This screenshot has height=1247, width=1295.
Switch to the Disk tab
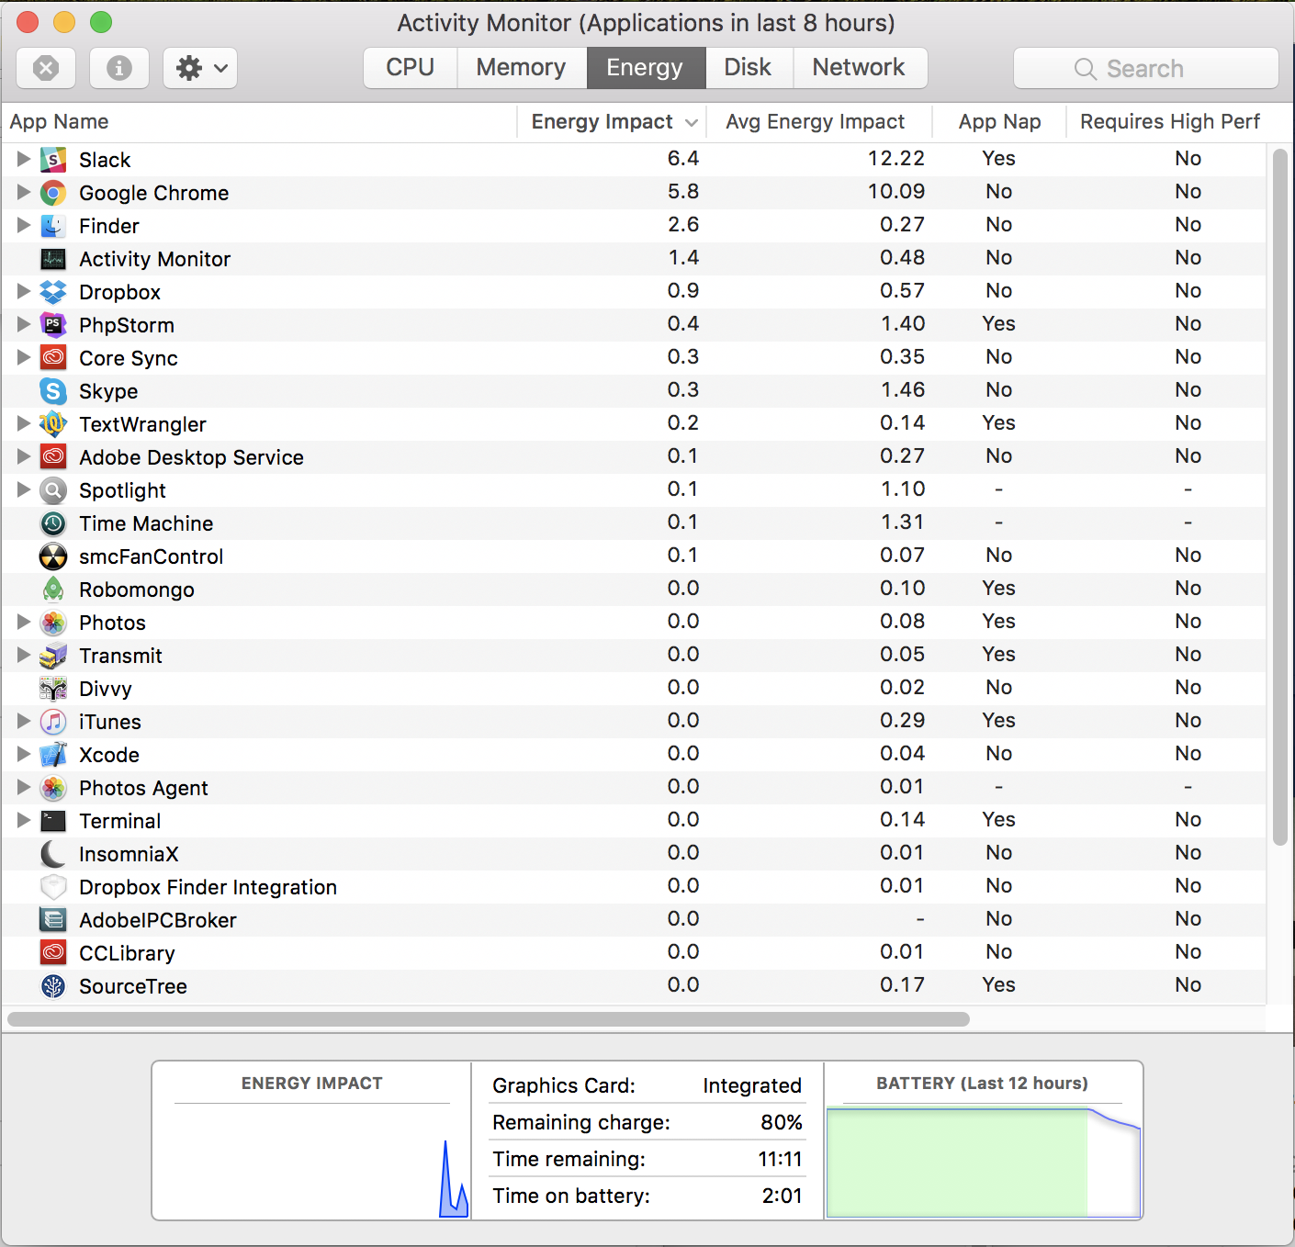(x=749, y=68)
